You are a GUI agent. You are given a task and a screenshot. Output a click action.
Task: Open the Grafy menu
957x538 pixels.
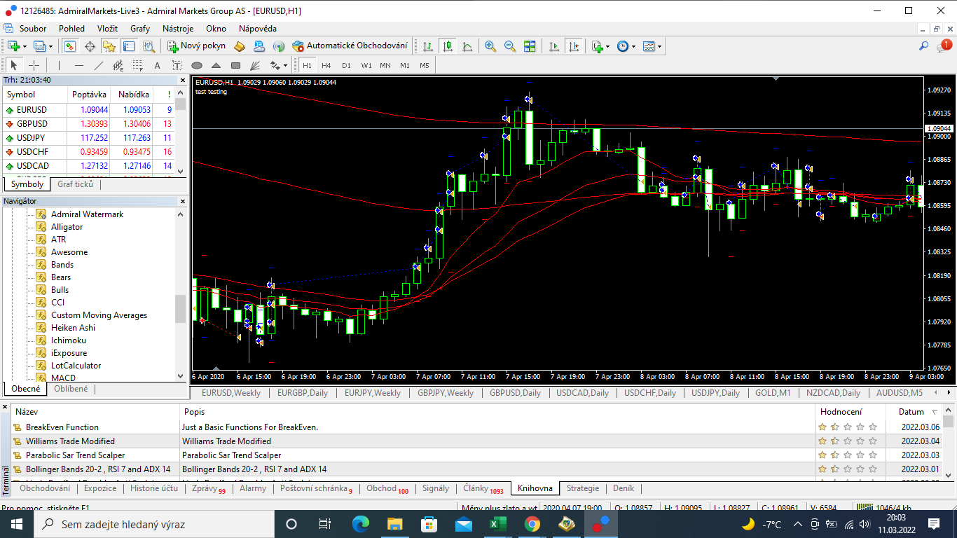coord(140,29)
